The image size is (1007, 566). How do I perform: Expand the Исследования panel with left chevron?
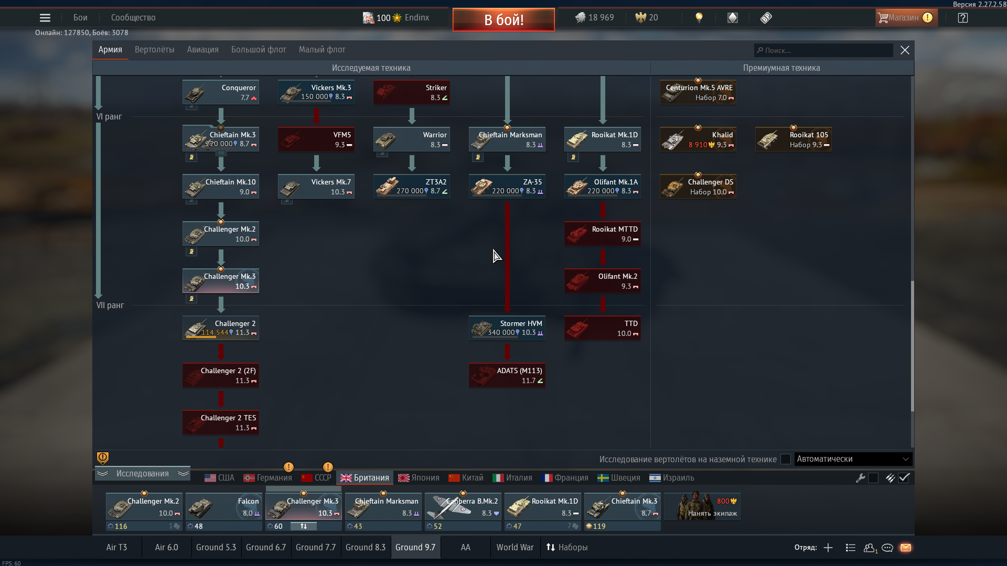[103, 473]
